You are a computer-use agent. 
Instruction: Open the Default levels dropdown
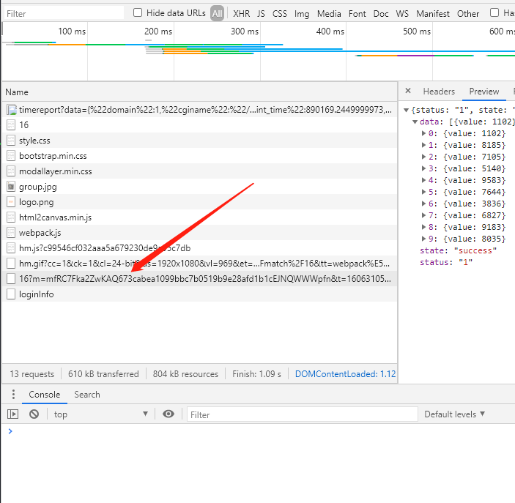(455, 414)
